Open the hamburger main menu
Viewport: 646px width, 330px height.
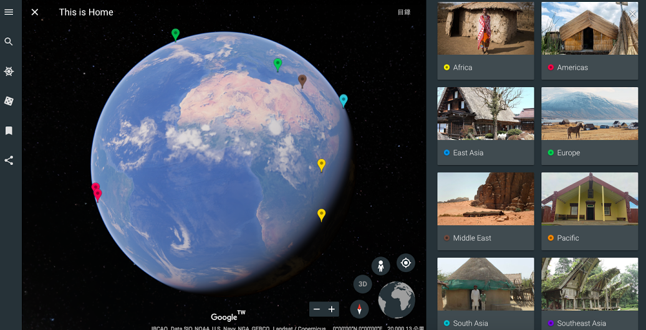(9, 12)
